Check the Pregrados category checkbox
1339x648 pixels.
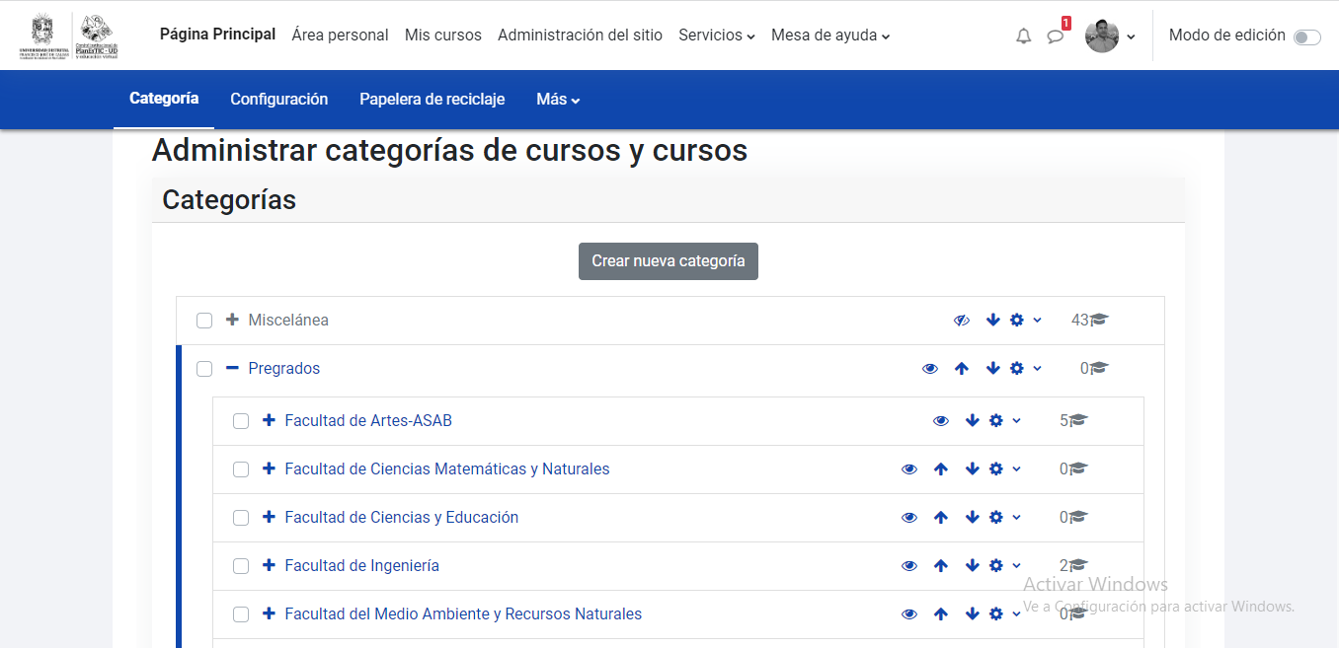click(x=204, y=369)
